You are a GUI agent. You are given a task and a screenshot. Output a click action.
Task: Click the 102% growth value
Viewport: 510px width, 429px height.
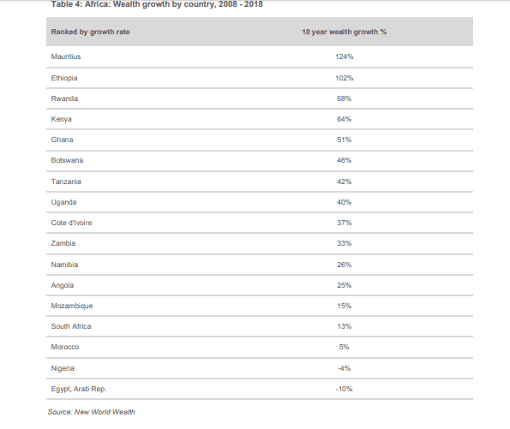click(344, 78)
